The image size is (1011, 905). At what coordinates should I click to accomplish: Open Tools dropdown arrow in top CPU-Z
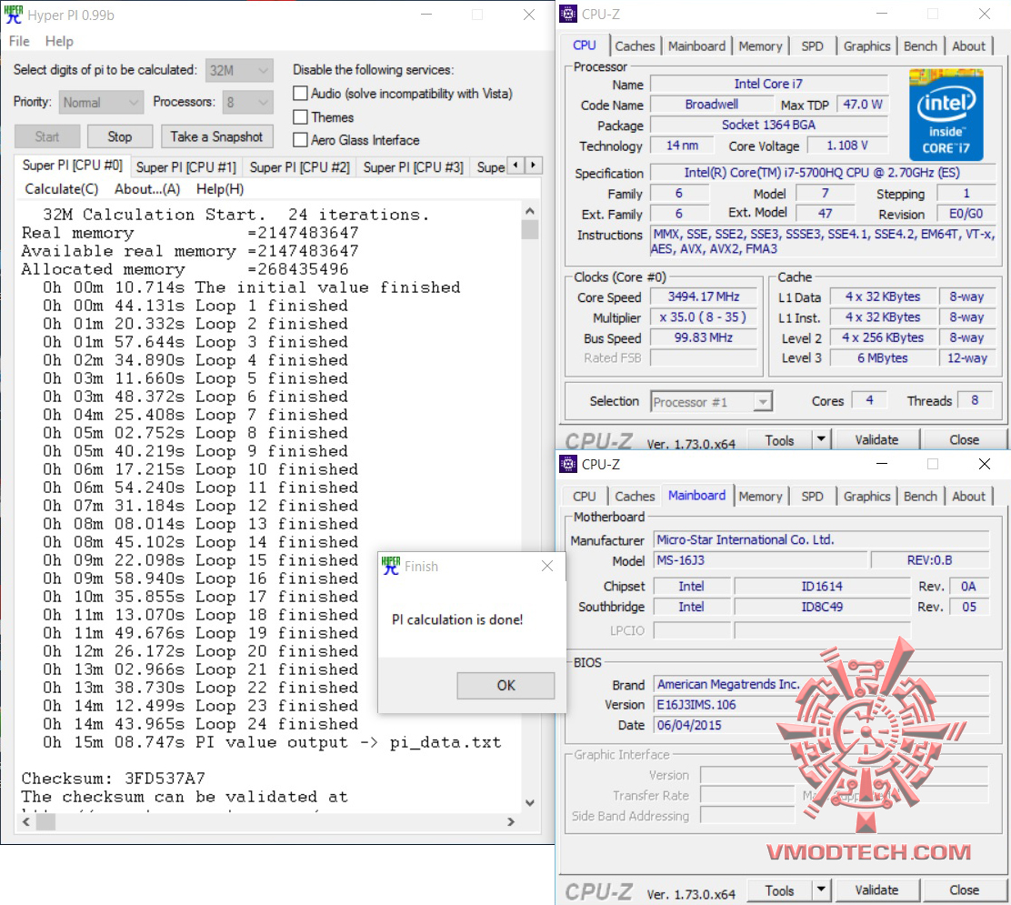[x=821, y=439]
